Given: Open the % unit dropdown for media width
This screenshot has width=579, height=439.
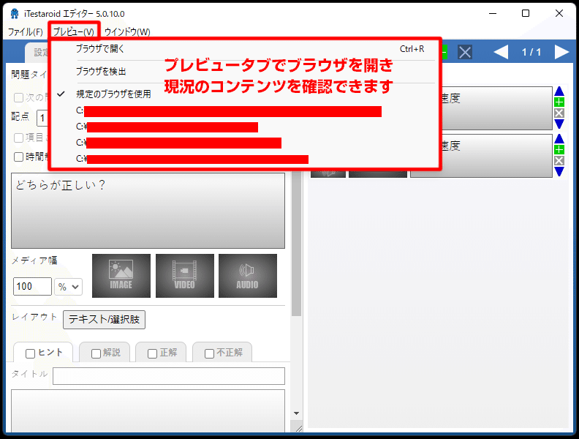Looking at the screenshot, I should point(69,287).
